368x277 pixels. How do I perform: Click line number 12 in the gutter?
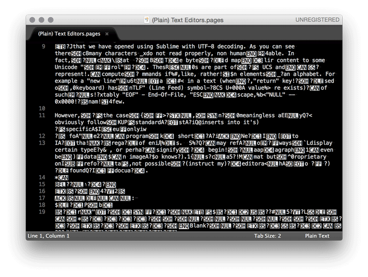[41, 136]
